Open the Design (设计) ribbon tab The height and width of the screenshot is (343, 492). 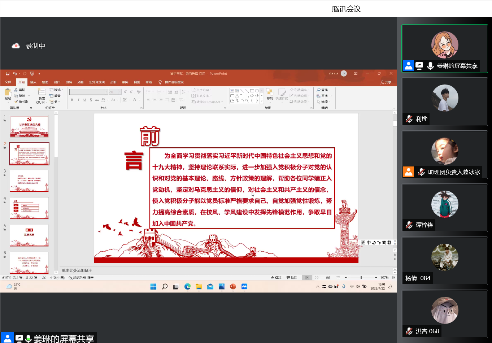tap(57, 82)
